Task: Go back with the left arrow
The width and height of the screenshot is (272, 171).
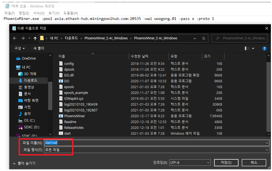Action: point(15,38)
